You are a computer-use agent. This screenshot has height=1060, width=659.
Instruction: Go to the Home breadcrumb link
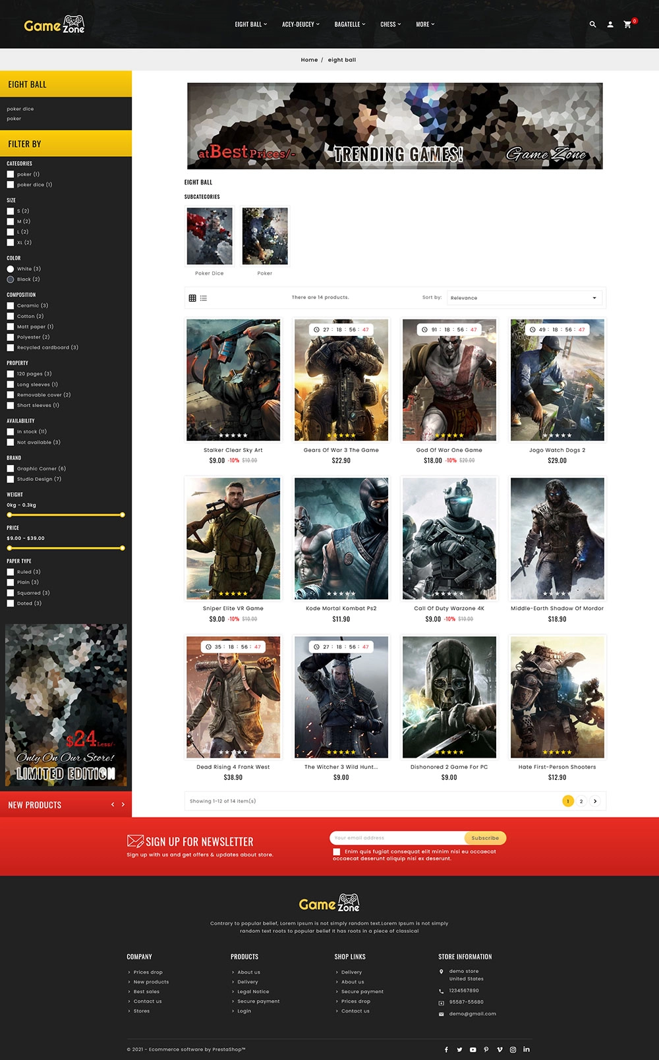309,60
